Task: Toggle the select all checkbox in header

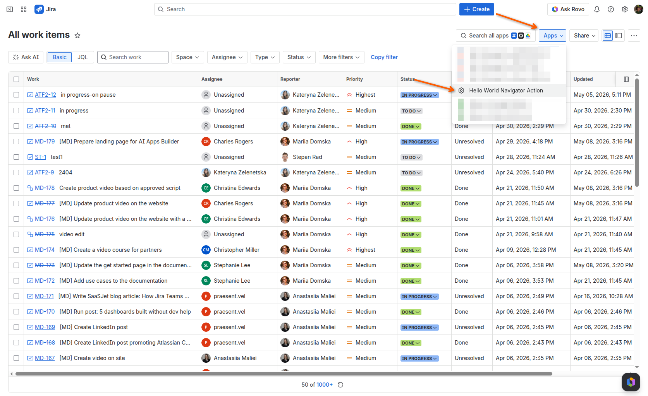Action: click(16, 79)
